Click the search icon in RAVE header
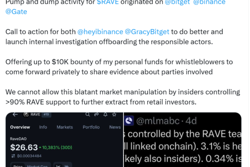The width and height of the screenshot is (250, 167). (x=87, y=114)
